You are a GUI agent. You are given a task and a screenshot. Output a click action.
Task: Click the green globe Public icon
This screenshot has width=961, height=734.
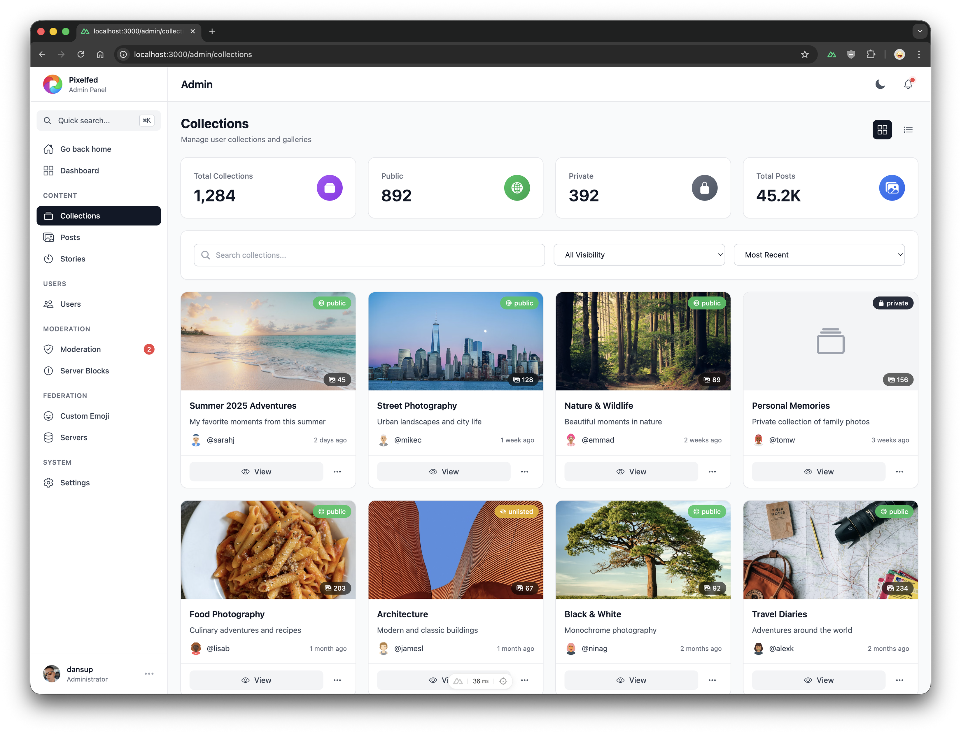click(x=517, y=188)
